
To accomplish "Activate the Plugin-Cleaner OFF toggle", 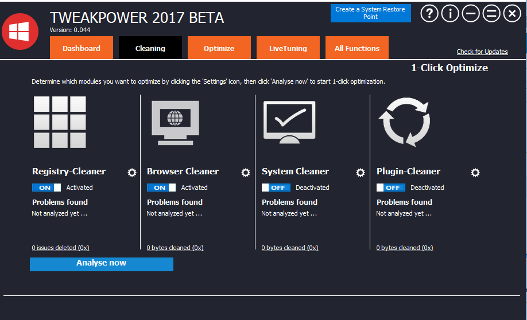I will [x=391, y=188].
